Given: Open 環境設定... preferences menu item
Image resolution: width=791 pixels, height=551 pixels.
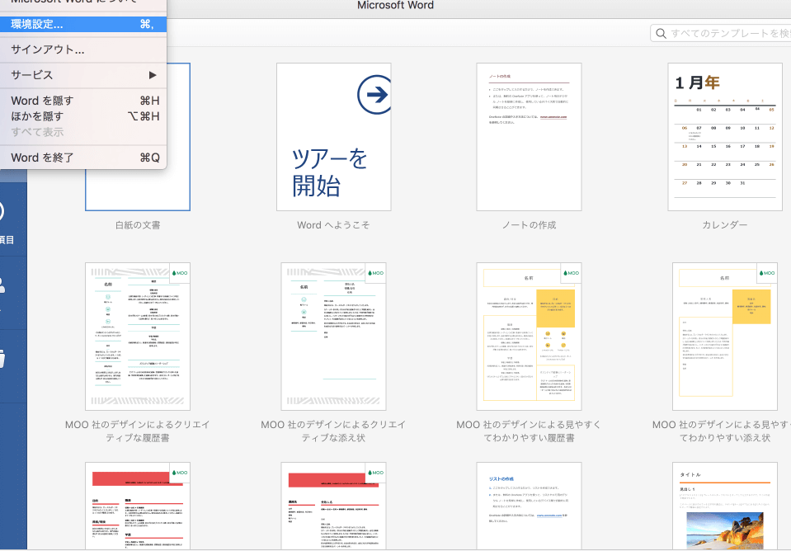Looking at the screenshot, I should 83,24.
